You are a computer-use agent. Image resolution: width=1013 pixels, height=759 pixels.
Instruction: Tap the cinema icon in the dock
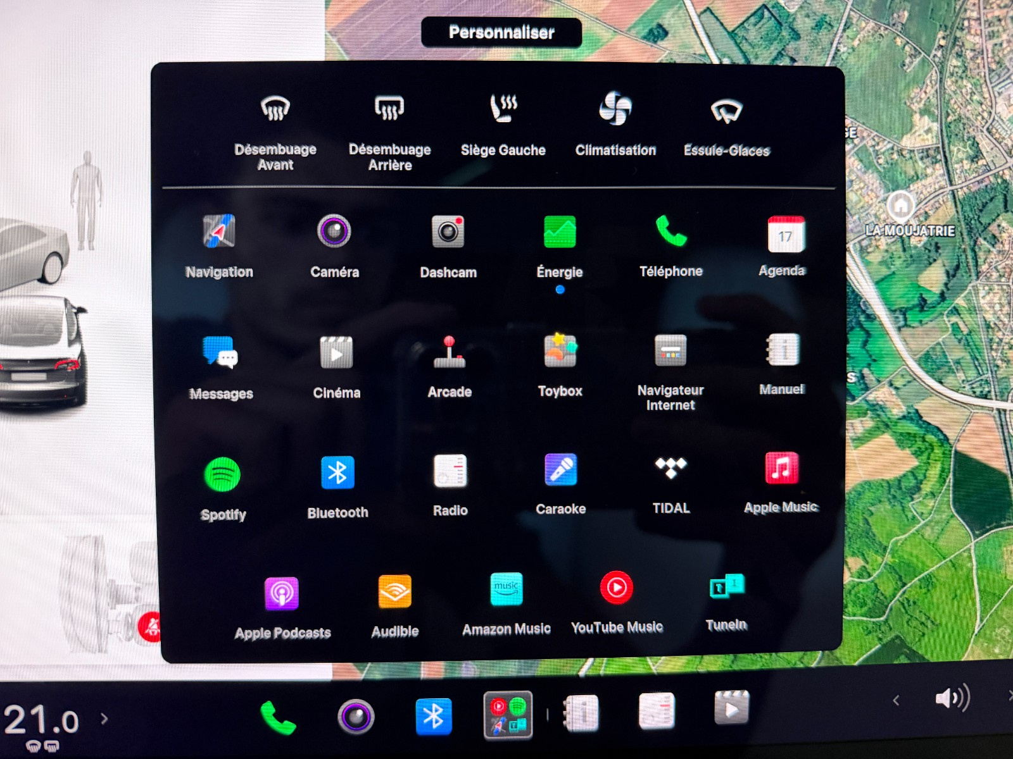click(732, 708)
